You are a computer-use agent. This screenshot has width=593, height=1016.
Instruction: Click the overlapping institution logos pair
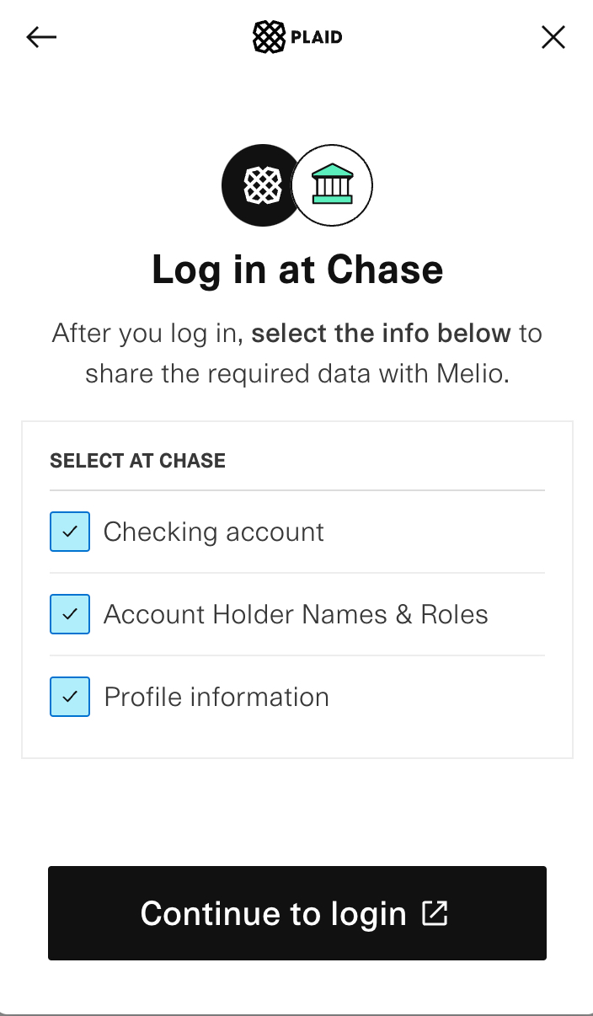(296, 184)
